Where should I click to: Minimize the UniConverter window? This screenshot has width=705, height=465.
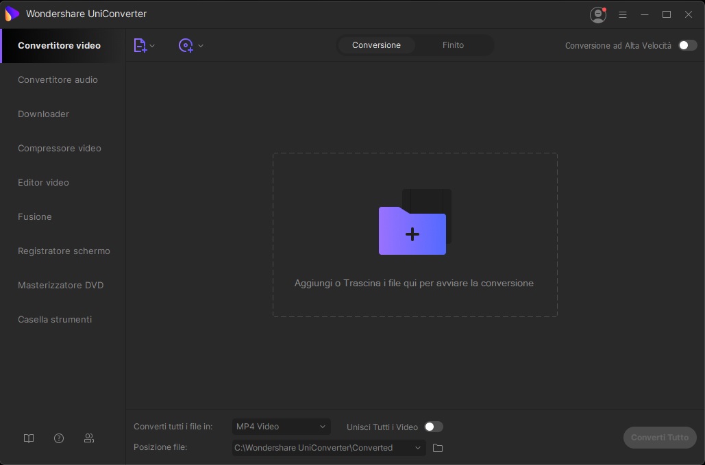pyautogui.click(x=645, y=15)
